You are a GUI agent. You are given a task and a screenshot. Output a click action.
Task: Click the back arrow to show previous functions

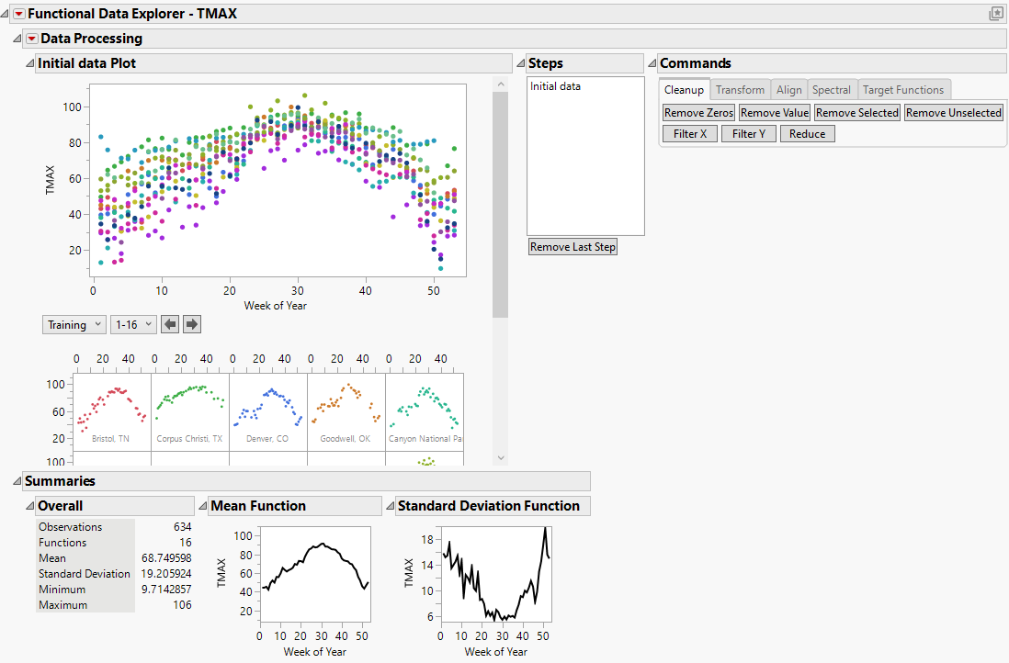170,324
